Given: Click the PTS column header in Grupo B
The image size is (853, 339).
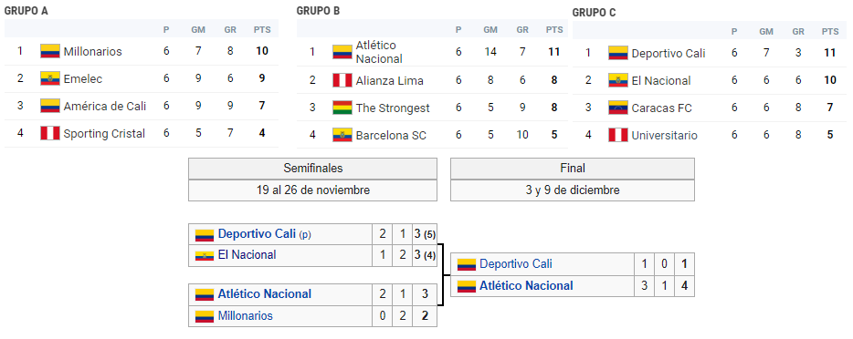Looking at the screenshot, I should coord(554,30).
